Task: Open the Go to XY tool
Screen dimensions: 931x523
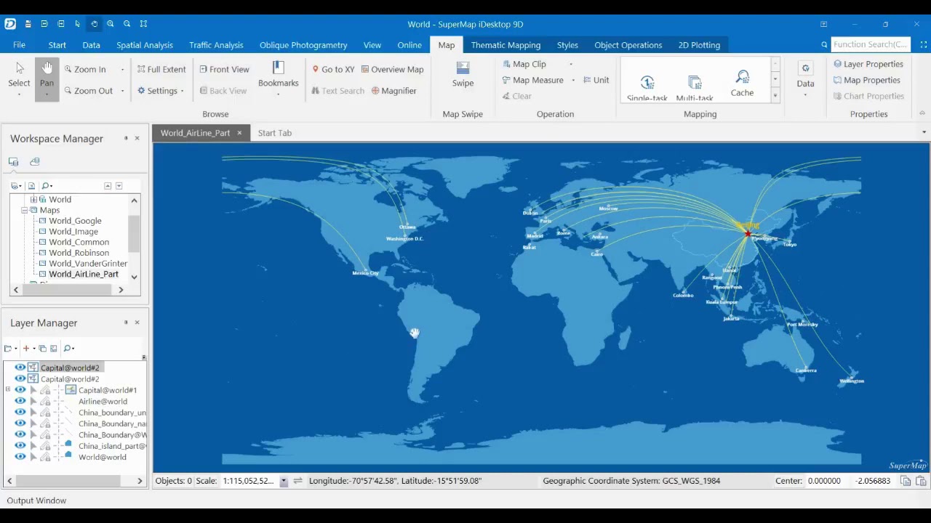Action: pyautogui.click(x=333, y=69)
